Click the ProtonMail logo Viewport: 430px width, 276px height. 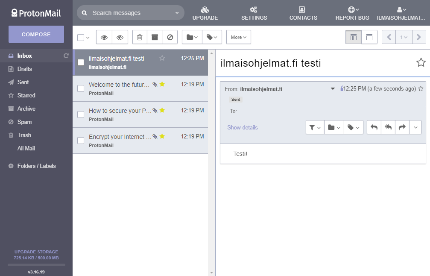click(x=36, y=13)
